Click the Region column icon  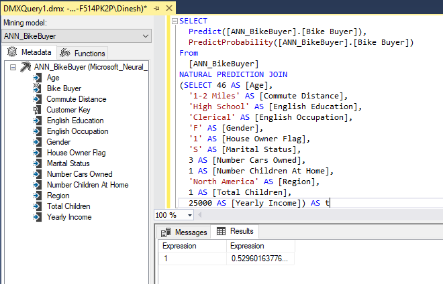pos(37,196)
